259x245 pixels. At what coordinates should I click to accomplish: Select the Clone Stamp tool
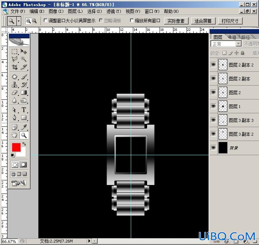coord(14,85)
